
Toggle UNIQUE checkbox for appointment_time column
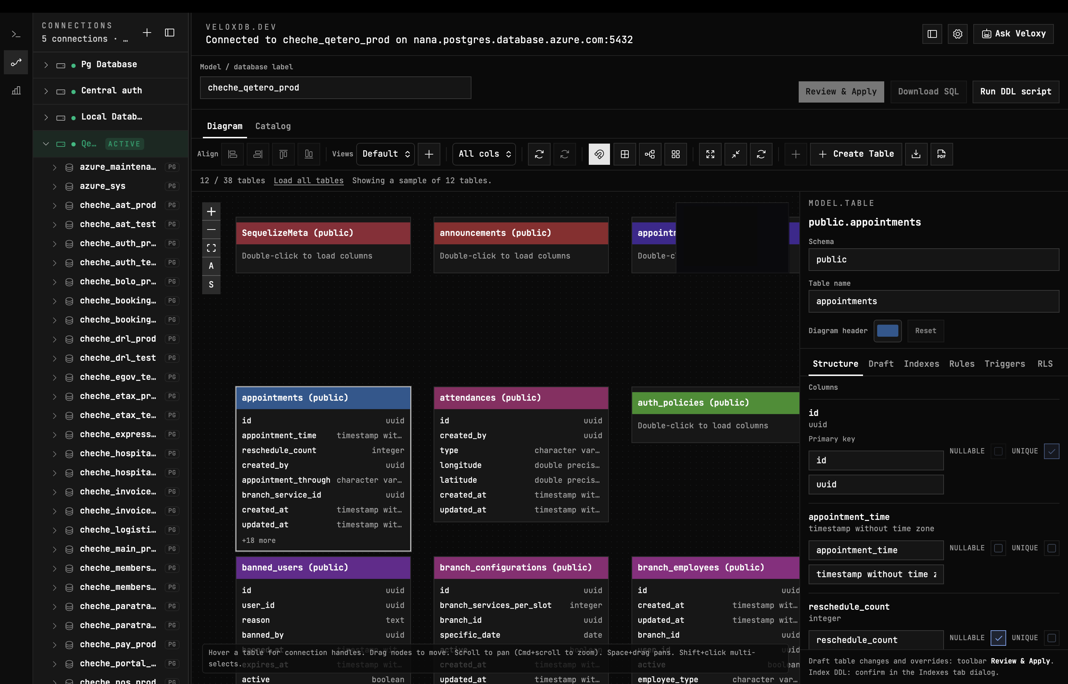(x=1052, y=548)
